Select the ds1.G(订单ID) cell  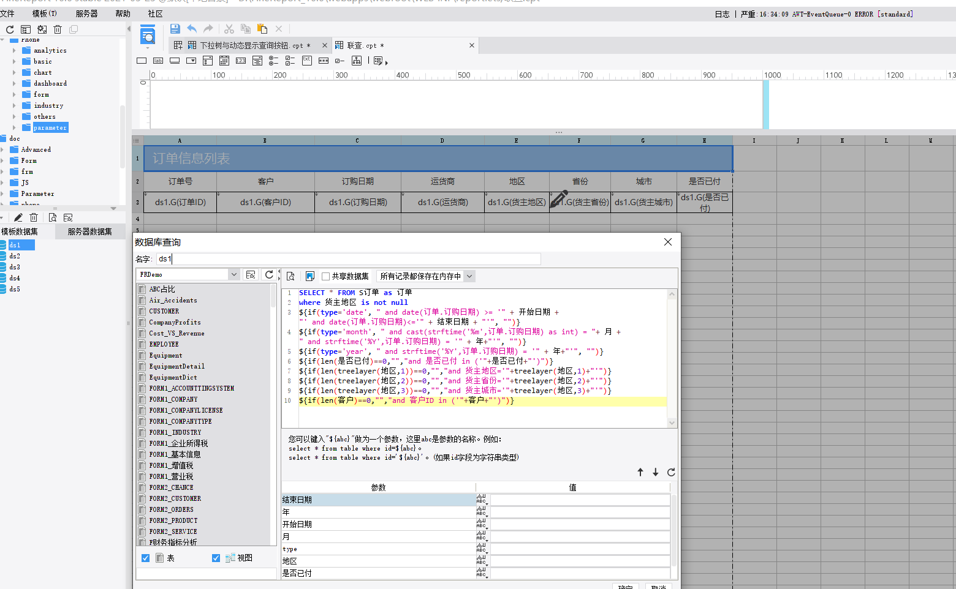180,202
